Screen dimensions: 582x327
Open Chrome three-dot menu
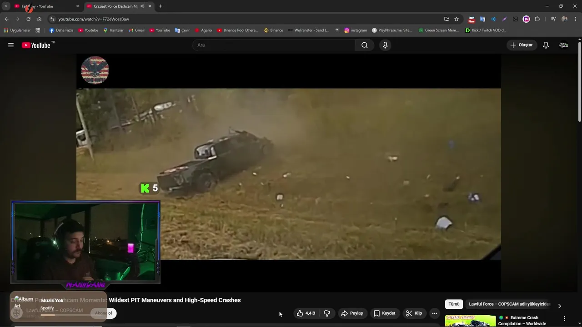pyautogui.click(x=575, y=19)
